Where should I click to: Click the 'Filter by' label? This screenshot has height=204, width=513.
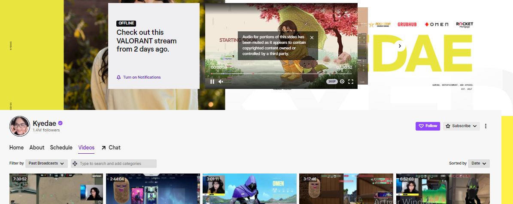click(16, 163)
